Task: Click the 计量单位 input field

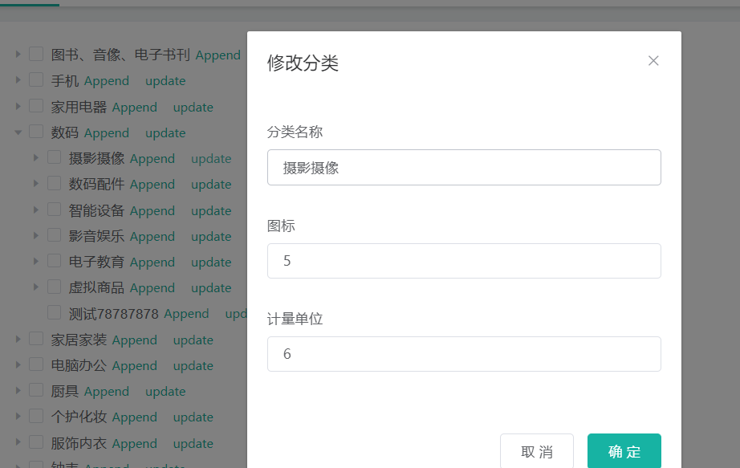Action: (464, 354)
